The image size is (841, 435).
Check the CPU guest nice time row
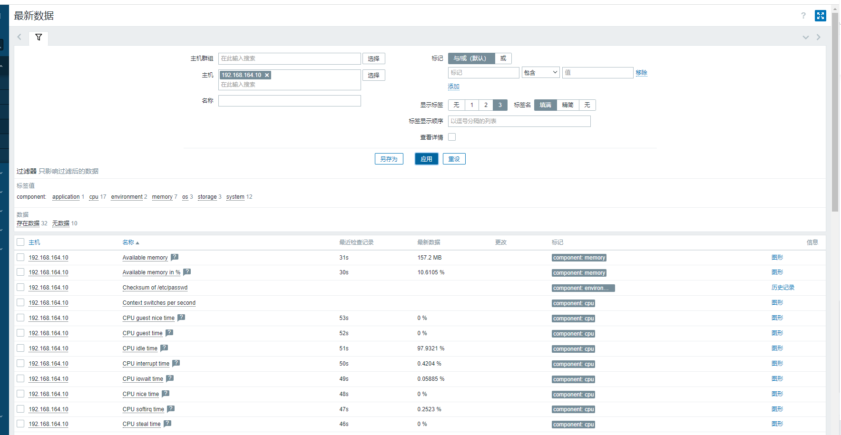(x=20, y=318)
